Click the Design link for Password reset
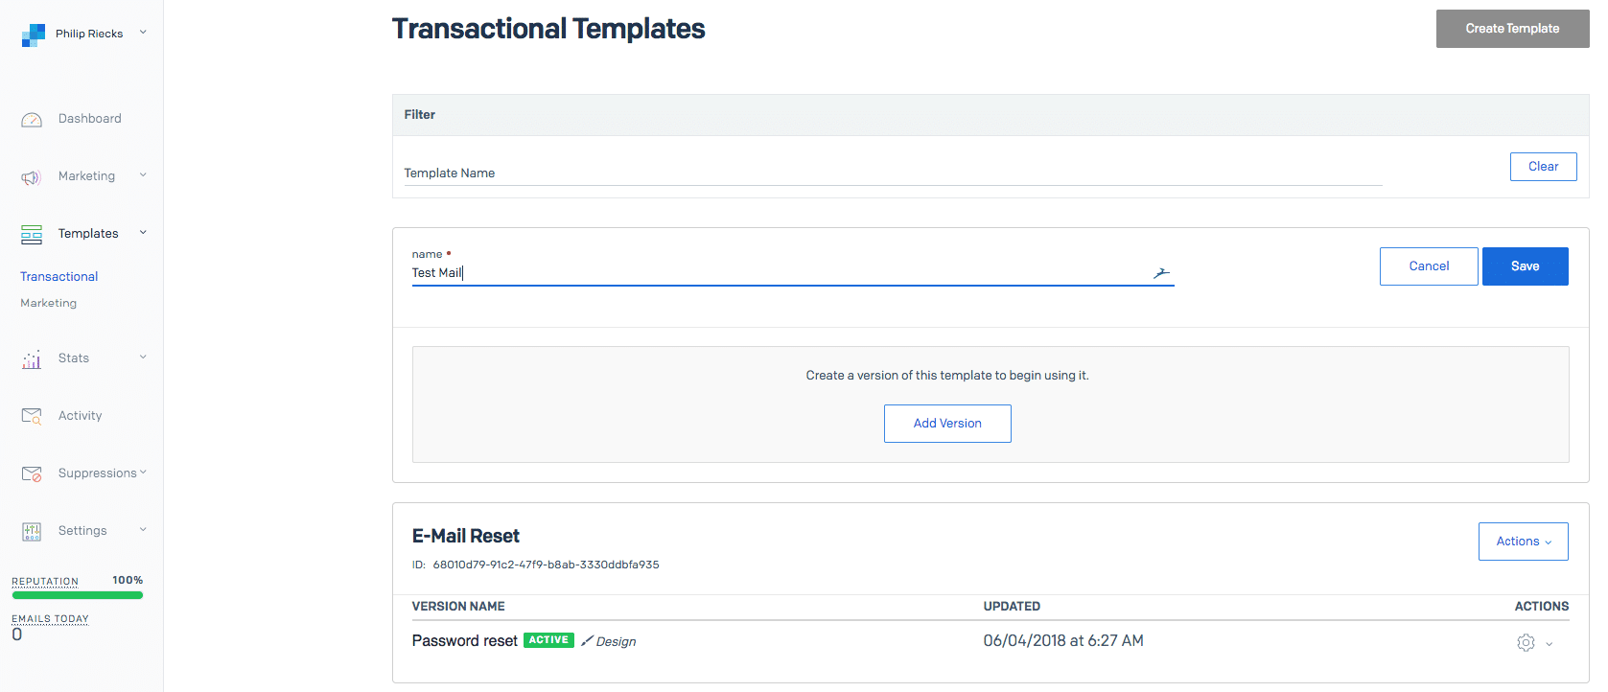 [616, 641]
